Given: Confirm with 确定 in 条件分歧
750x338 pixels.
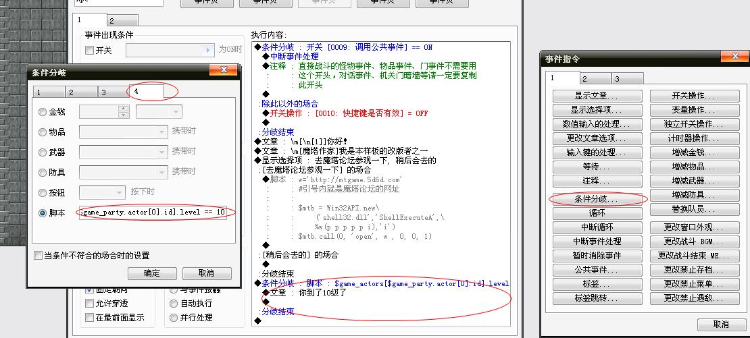Looking at the screenshot, I should [x=152, y=273].
